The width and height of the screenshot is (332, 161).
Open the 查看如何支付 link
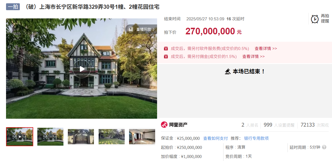[x=216, y=138]
